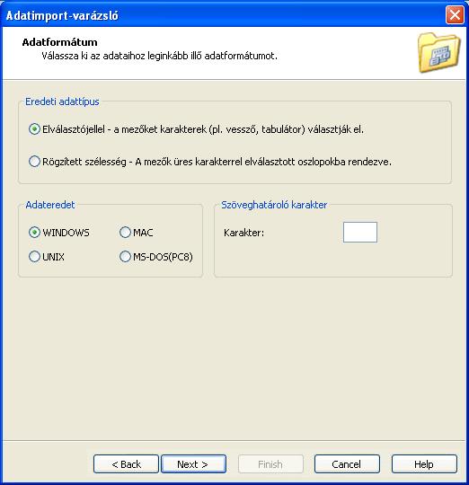This screenshot has height=485, width=469.
Task: Cancel the data import wizard
Action: click(347, 464)
